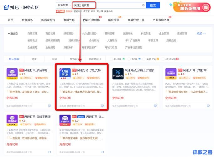Filter category 质检品控
This screenshot has width=214, height=157.
171,41
